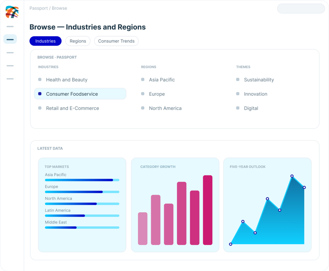This screenshot has height=271, width=329.
Task: Click the Top Markets card title
Action: click(57, 167)
